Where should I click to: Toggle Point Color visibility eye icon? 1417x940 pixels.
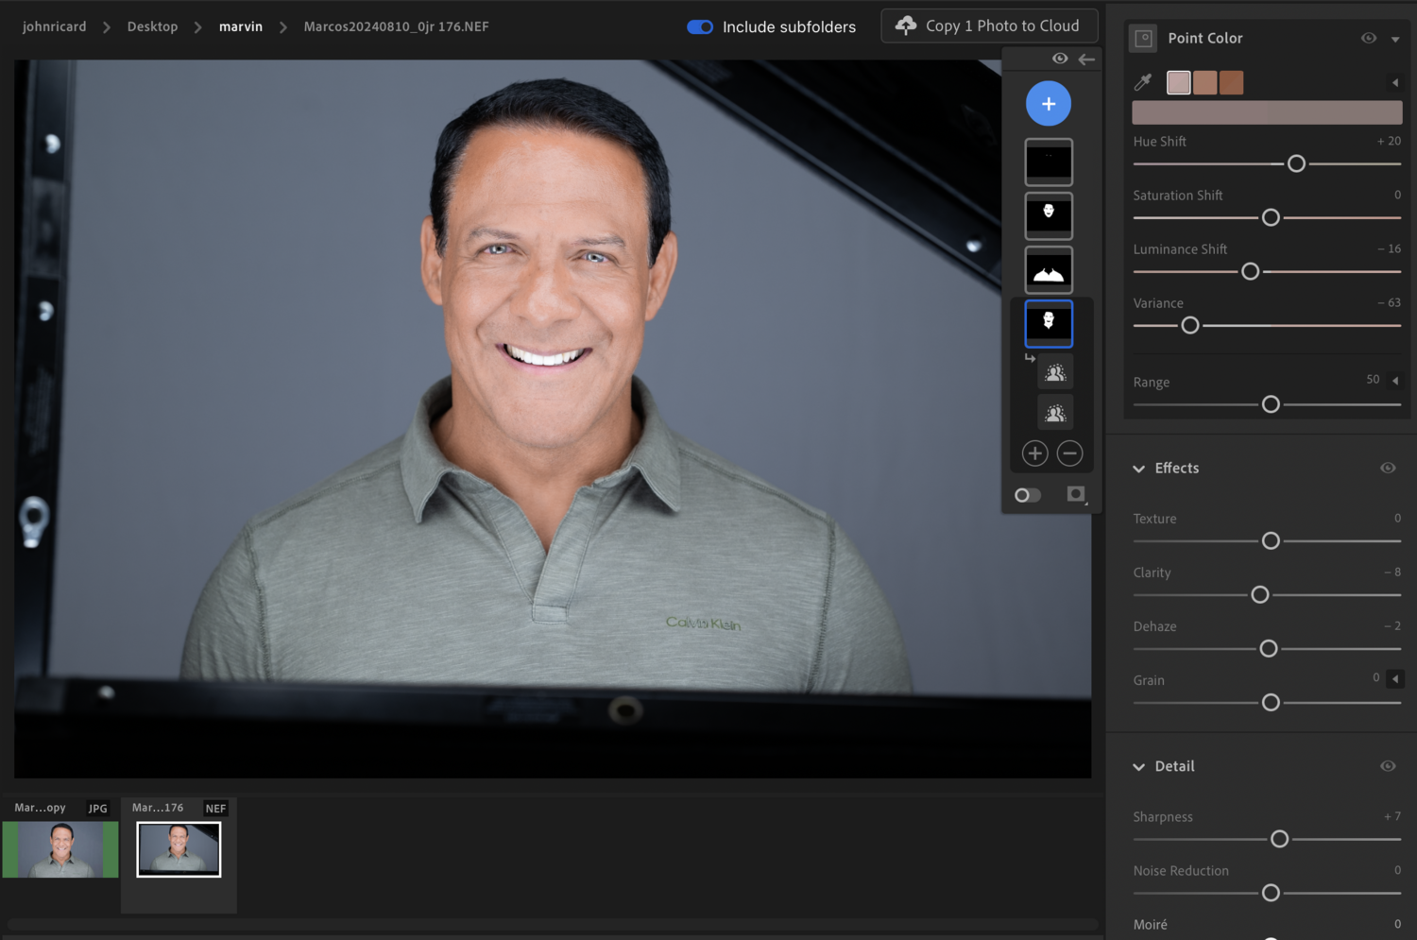1368,38
